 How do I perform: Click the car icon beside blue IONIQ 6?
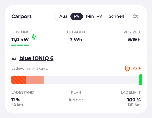[14, 58]
